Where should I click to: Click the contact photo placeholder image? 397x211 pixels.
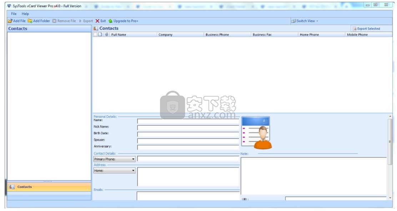[x=257, y=133]
